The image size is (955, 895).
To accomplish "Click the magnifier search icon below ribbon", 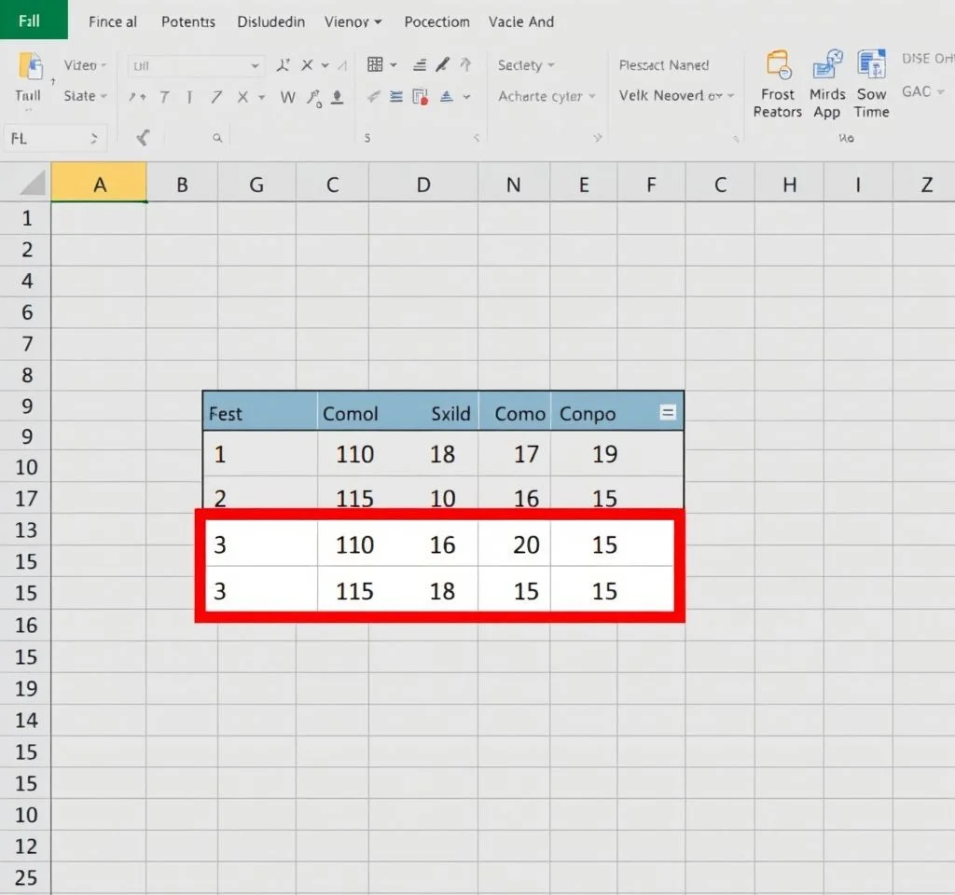I will click(217, 138).
